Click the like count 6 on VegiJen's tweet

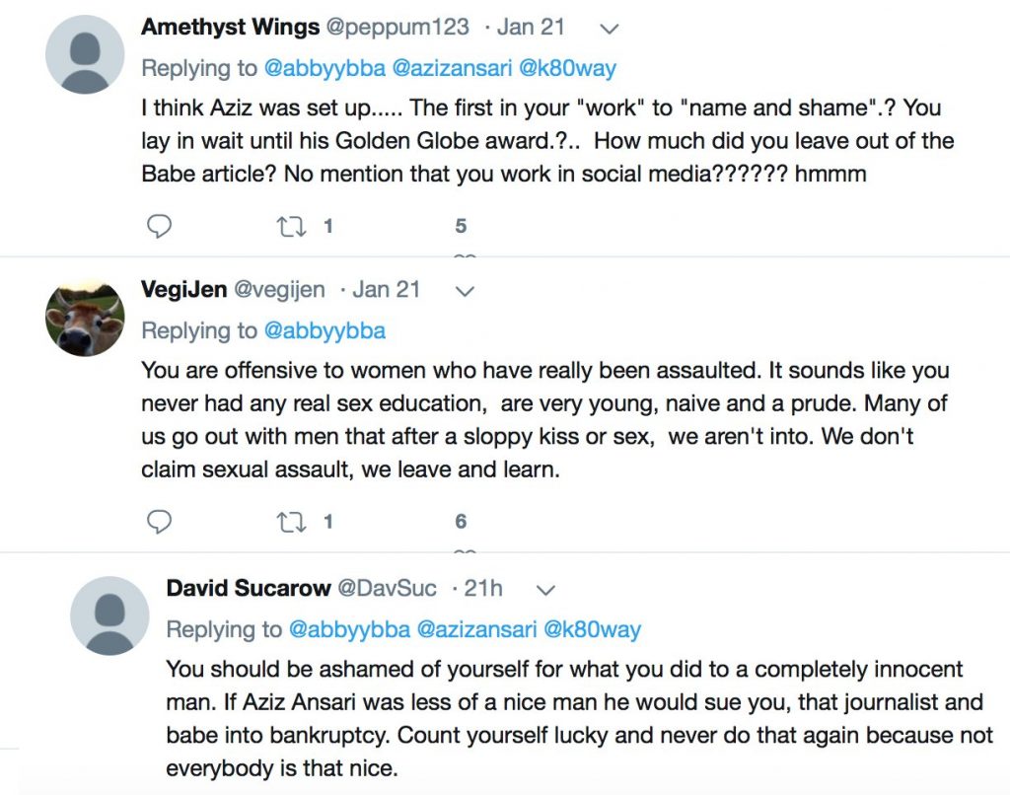(x=461, y=522)
